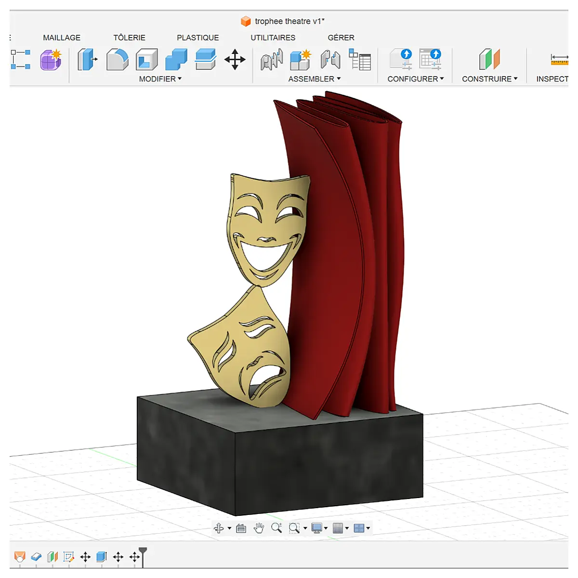Create a New Component via its icon
Screen dimensions: 578x578
[x=301, y=60]
